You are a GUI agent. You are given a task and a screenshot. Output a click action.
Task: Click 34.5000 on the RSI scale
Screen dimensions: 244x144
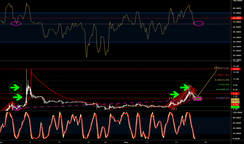(237, 37)
